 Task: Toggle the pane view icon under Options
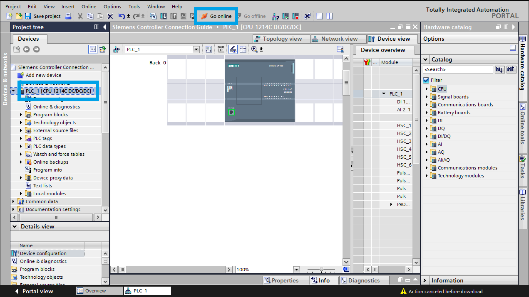pos(513,48)
